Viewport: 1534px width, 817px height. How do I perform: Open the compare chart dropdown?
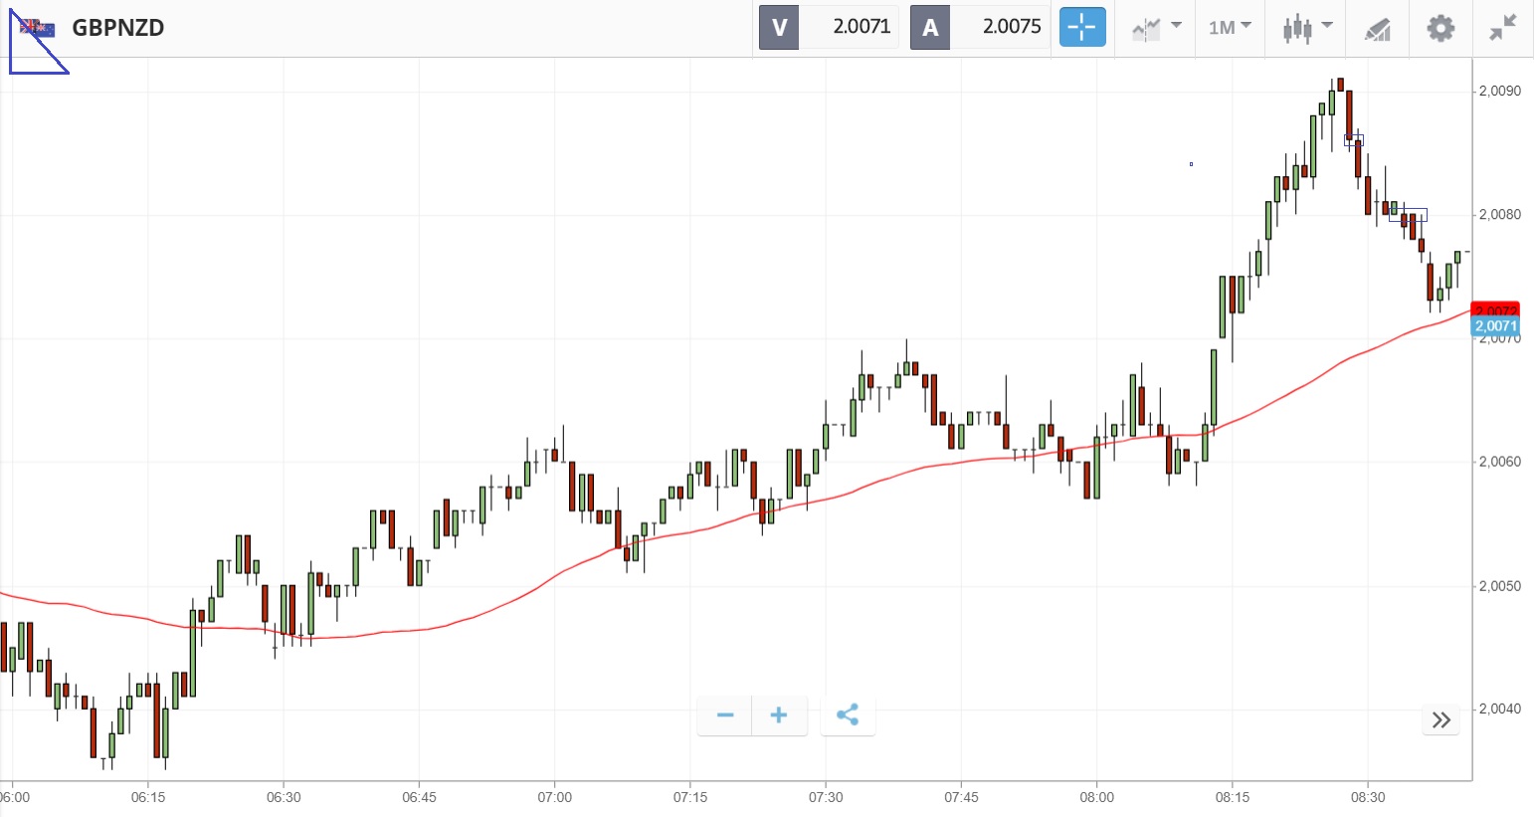click(1156, 27)
